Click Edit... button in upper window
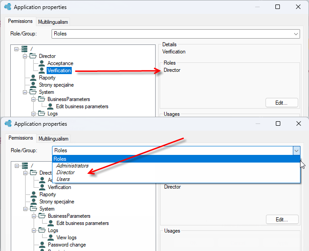The height and width of the screenshot is (251, 309). (282, 103)
